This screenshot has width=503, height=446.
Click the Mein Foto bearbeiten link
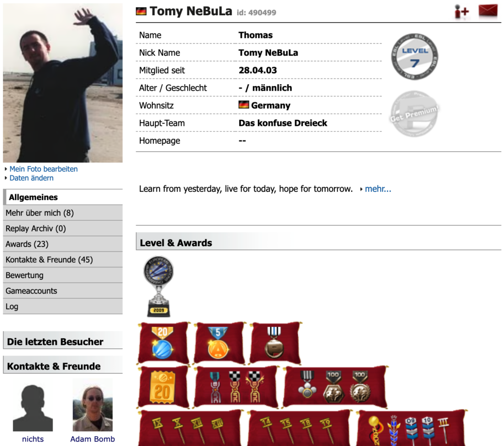[x=44, y=169]
